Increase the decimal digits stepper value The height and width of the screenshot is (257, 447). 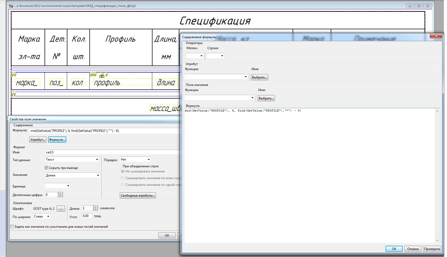click(60, 193)
